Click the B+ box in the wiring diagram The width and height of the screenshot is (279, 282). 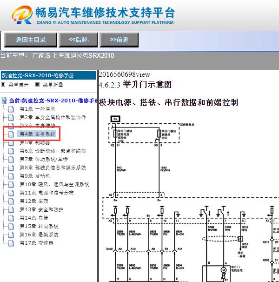pos(115,119)
